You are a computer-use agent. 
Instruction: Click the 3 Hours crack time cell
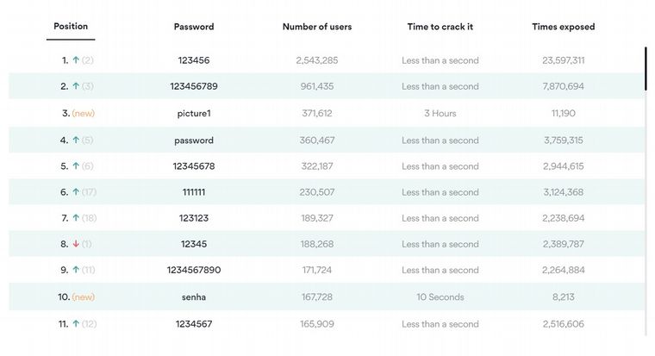coord(440,114)
